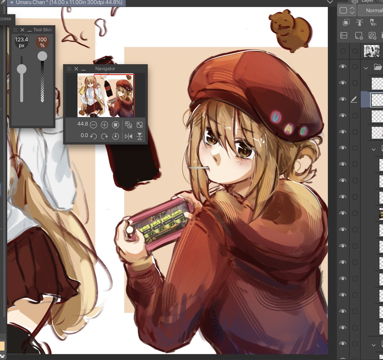Collapse the second nested folder chevron
This screenshot has height=360, width=383.
(374, 149)
